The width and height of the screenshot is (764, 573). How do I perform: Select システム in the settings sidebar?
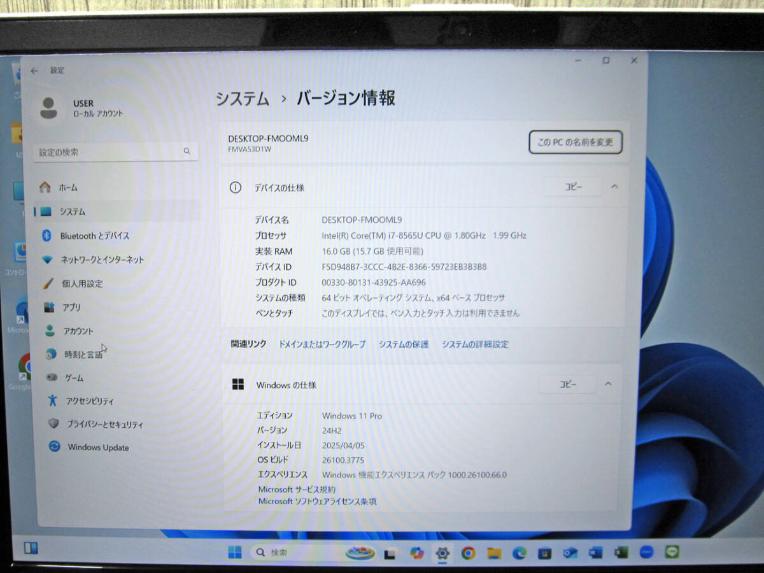117,211
